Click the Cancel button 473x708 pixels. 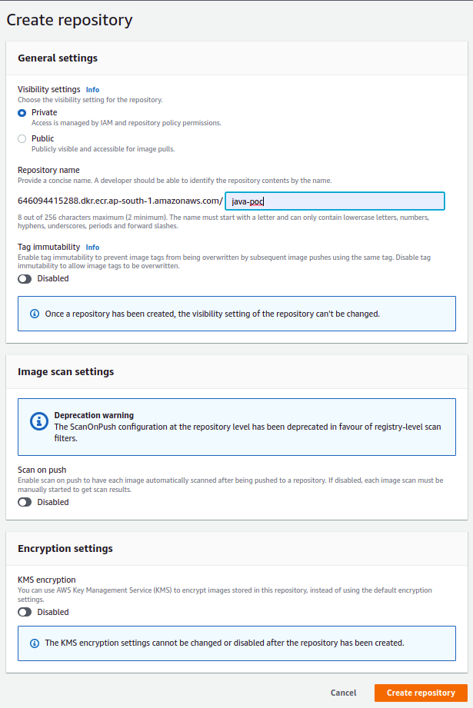point(343,693)
